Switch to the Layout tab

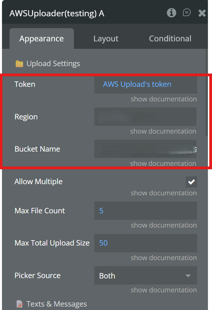(106, 39)
